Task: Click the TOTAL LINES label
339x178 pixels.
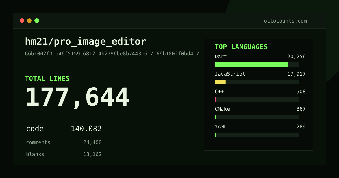Action: point(47,79)
